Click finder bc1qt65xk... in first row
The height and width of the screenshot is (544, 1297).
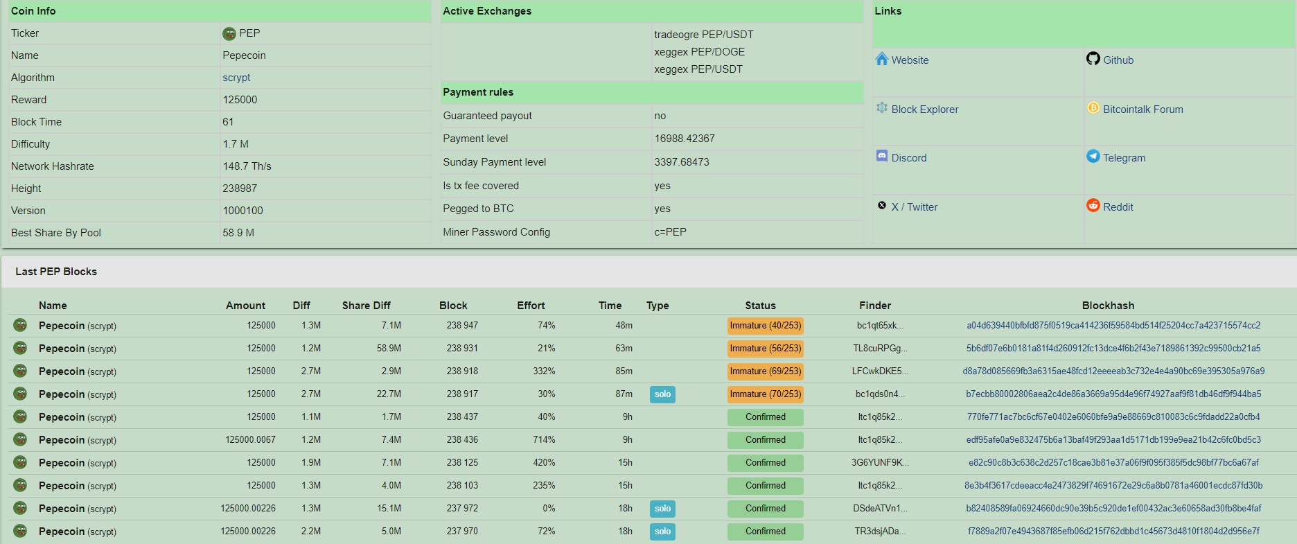[880, 325]
